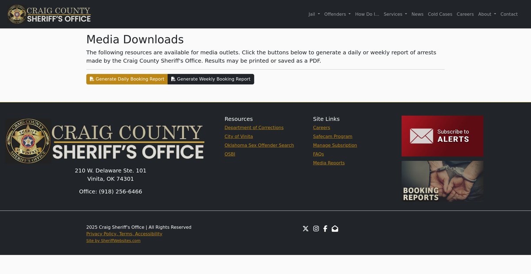531x274 pixels.
Task: Open the Careers link under Site Links
Action: (321, 128)
